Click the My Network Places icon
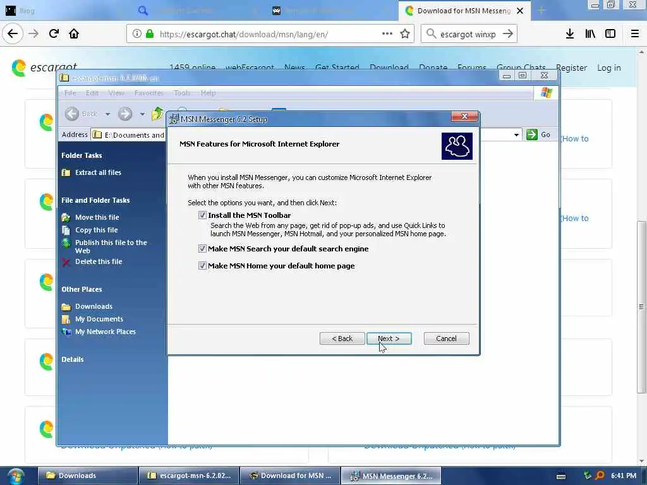 (66, 332)
